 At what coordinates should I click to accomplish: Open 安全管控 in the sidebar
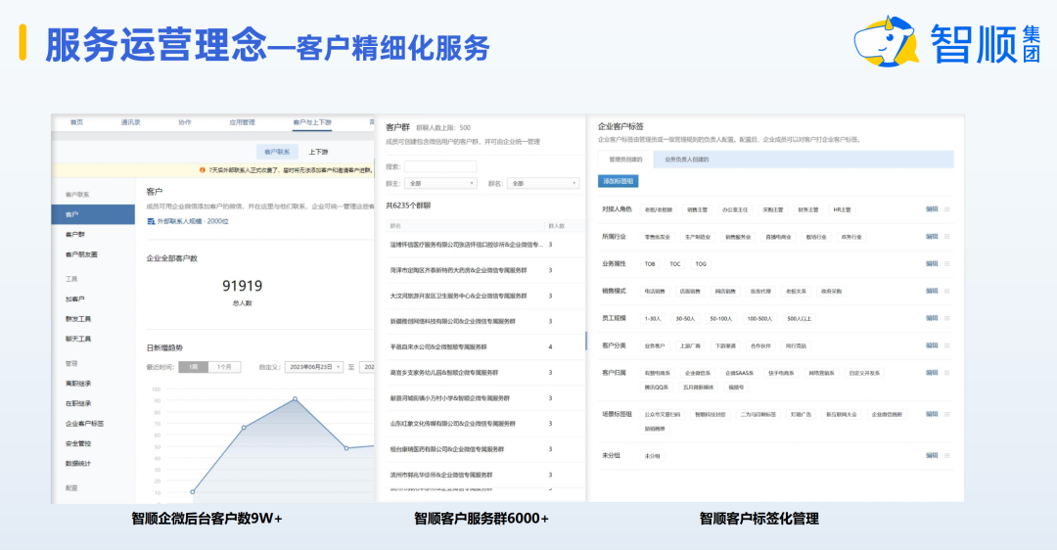point(78,443)
